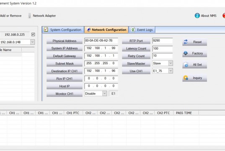The width and height of the screenshot is (225, 151).
Task: Open Network Adapter toolbar item
Action: [x=42, y=16]
